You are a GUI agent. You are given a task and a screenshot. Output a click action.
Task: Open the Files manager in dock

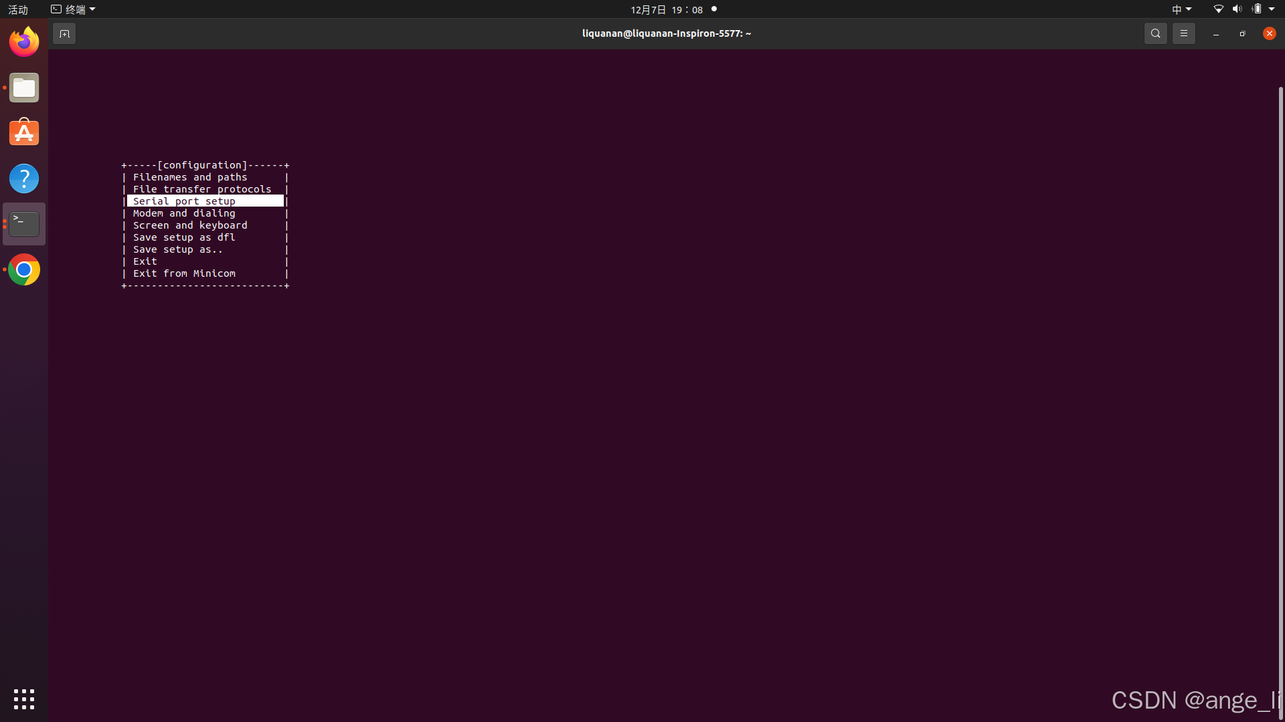point(24,88)
